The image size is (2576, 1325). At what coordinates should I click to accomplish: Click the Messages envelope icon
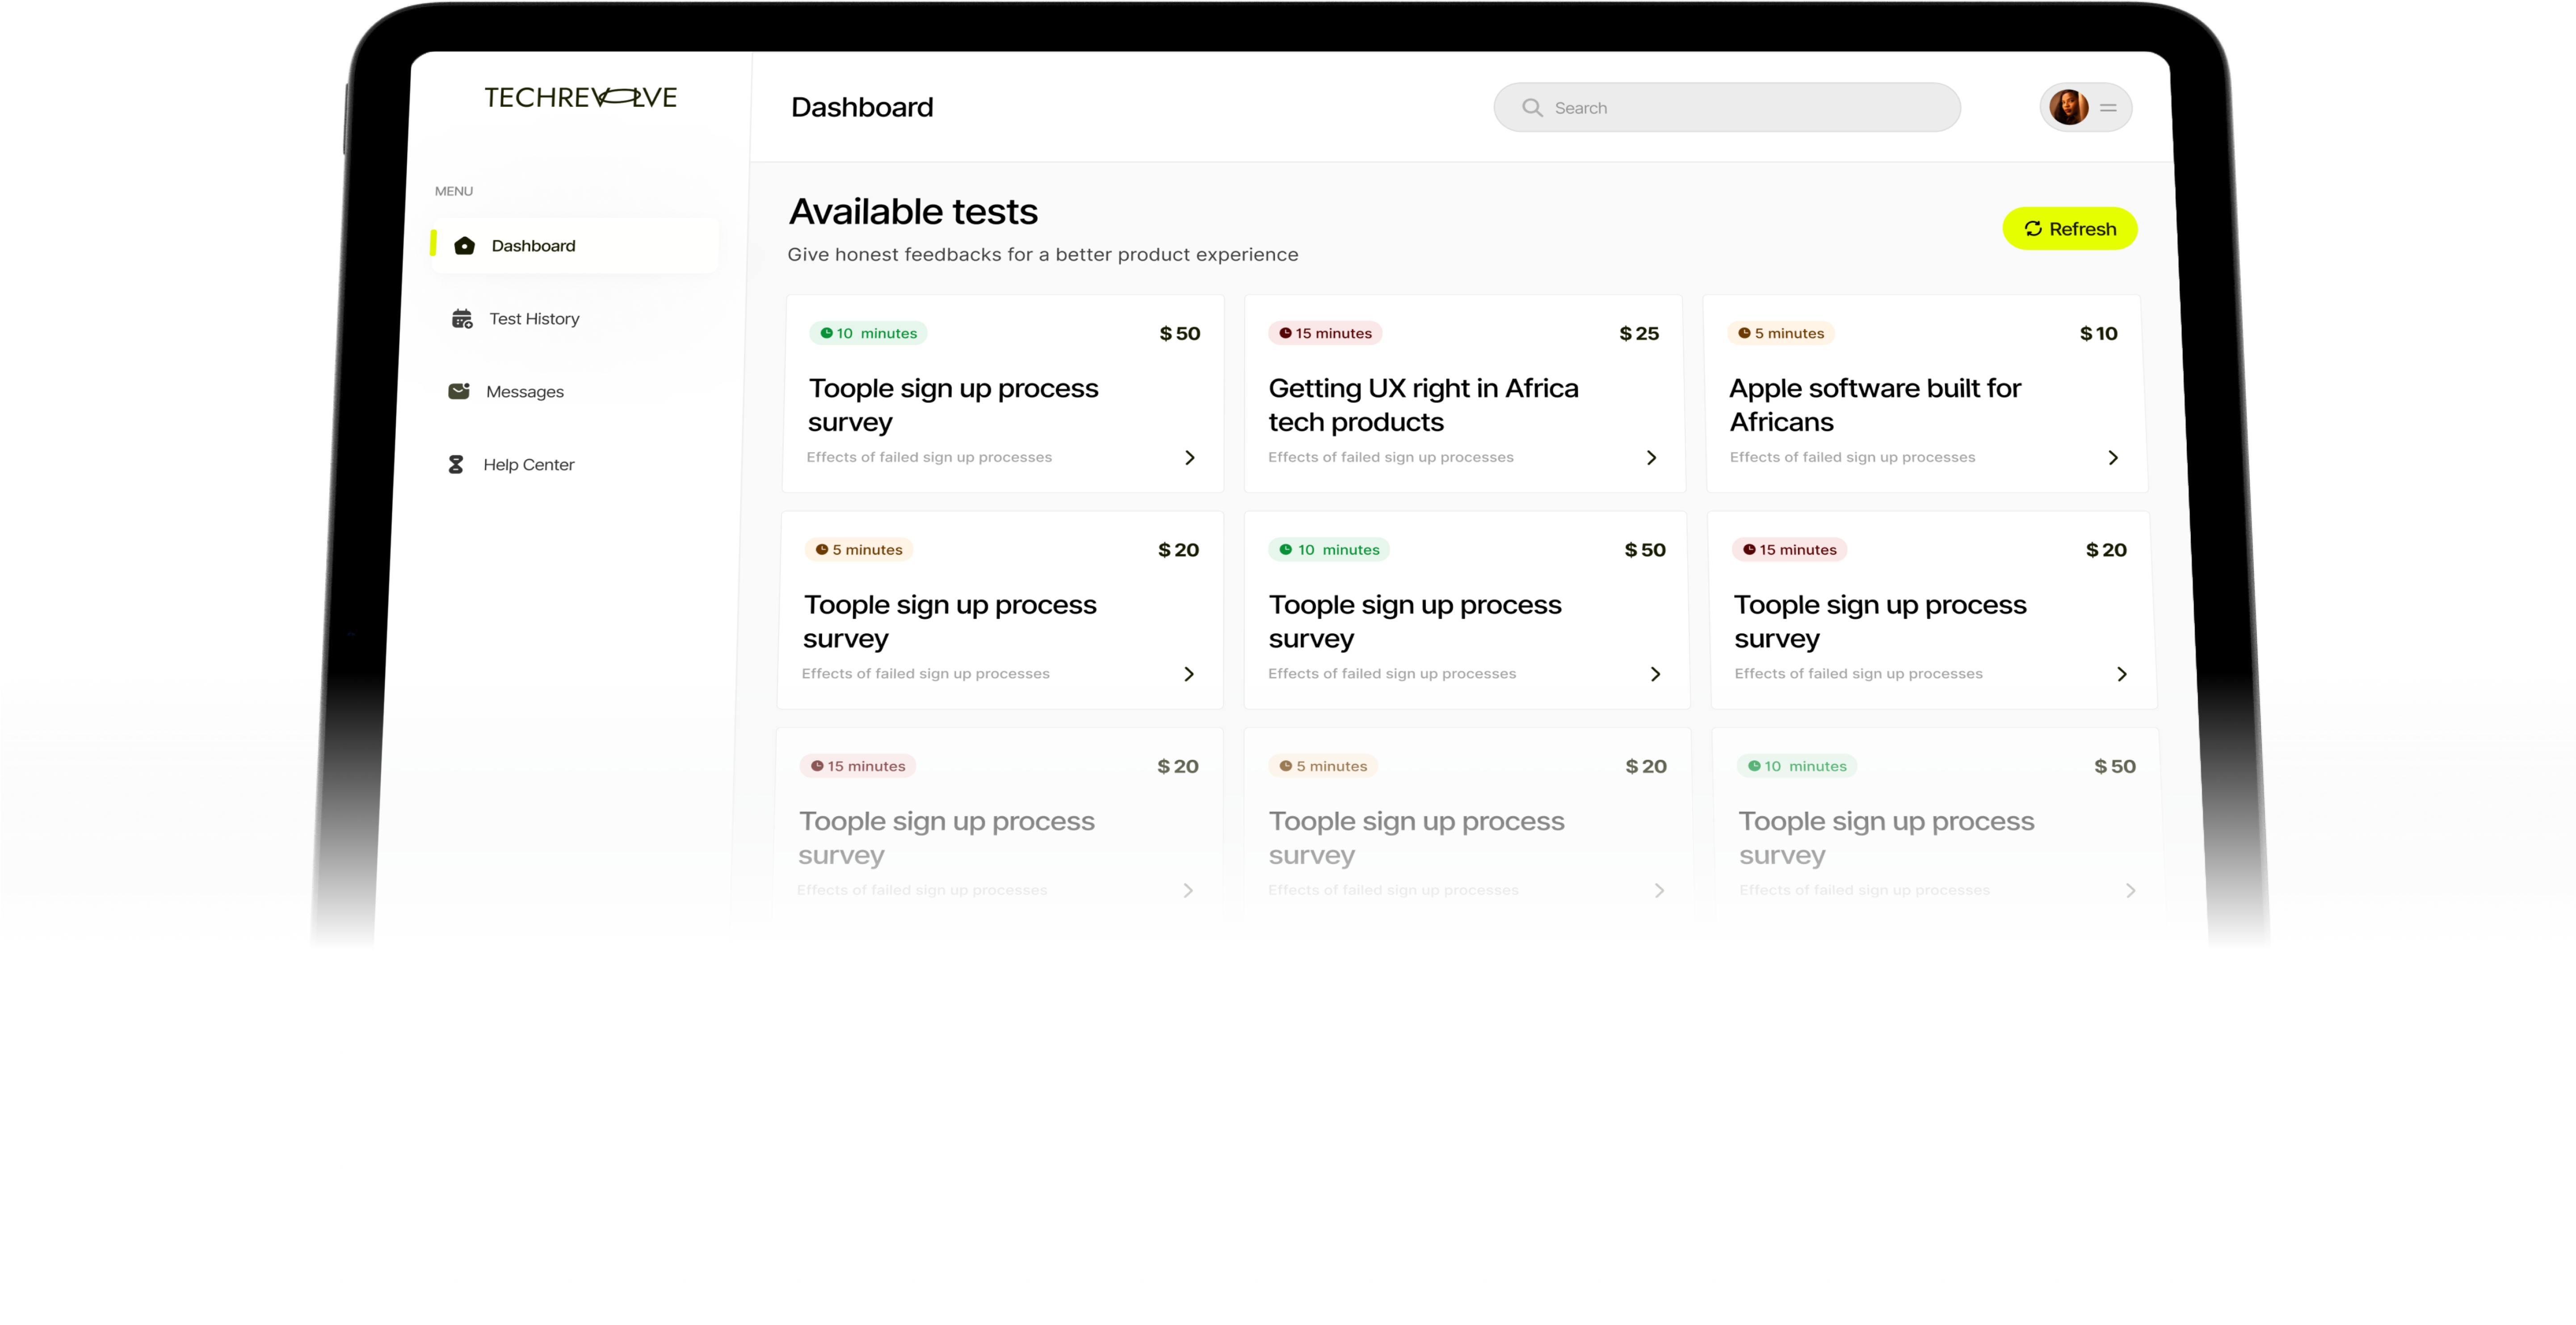click(459, 391)
